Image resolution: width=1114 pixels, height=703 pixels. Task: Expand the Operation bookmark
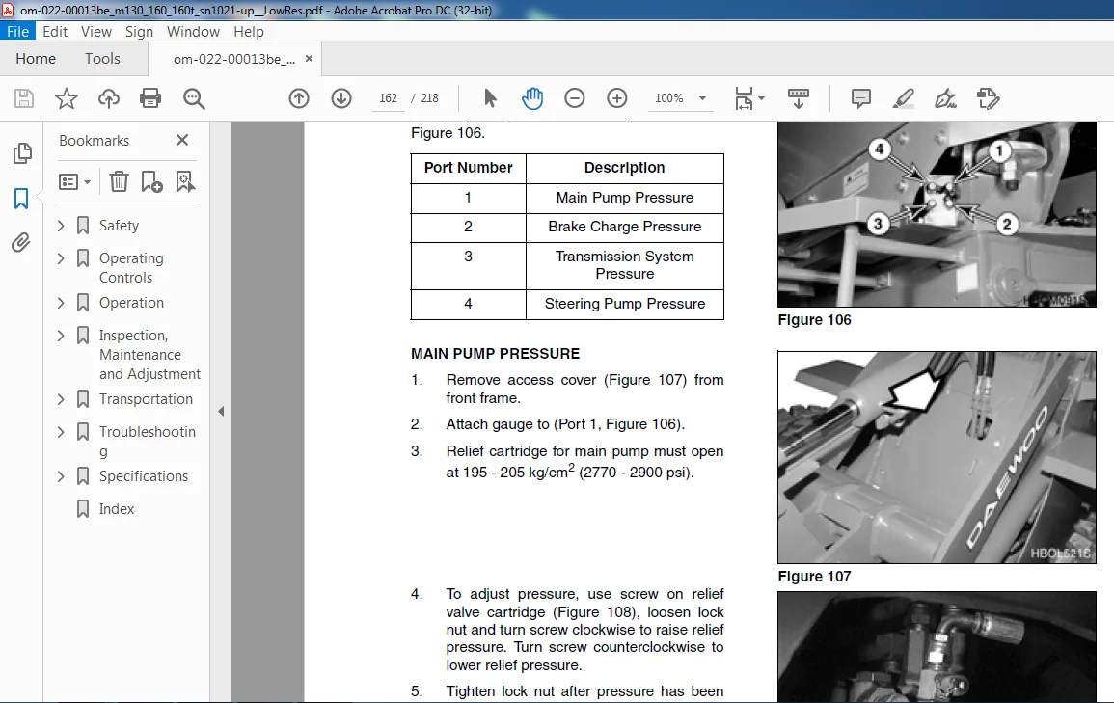tap(61, 303)
